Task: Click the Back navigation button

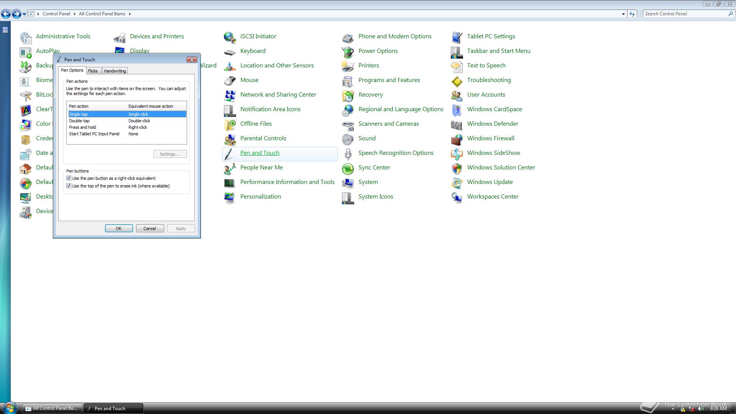Action: tap(6, 14)
